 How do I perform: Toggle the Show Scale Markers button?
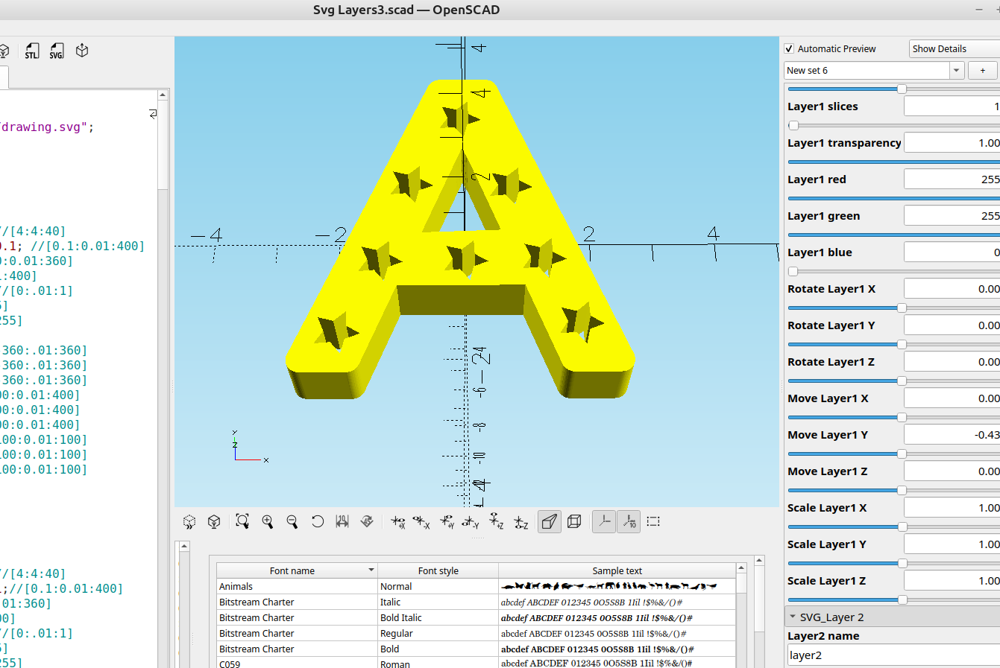[629, 521]
